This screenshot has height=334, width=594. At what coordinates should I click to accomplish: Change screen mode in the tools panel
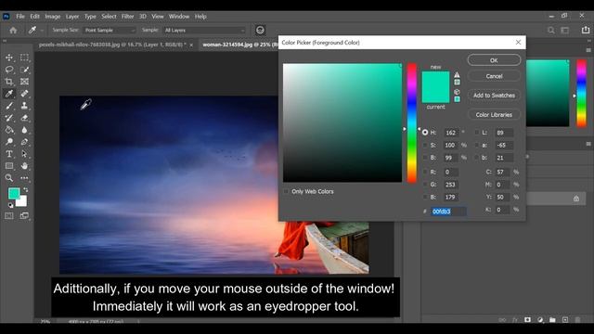(24, 216)
